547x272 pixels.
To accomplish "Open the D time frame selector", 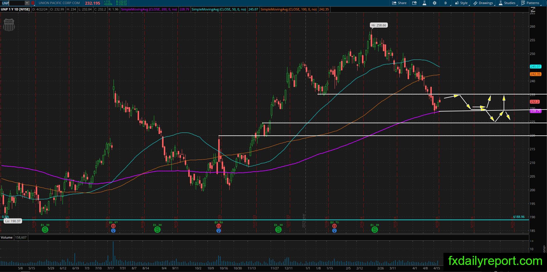I will click(445, 3).
